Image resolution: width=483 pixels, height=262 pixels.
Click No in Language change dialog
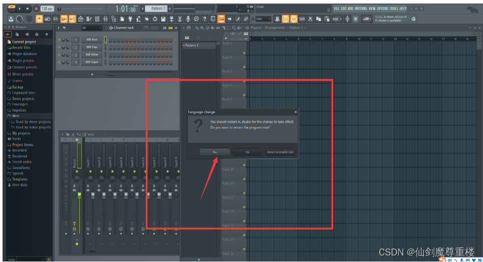[248, 152]
